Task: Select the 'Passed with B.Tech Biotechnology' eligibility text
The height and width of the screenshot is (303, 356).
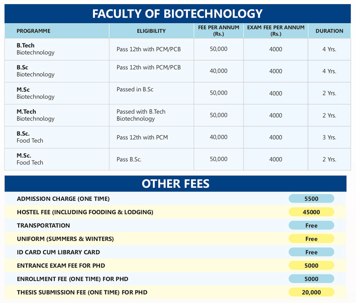Action: pyautogui.click(x=141, y=115)
